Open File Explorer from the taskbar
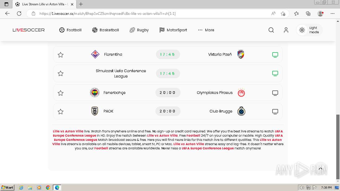The width and height of the screenshot is (340, 191). click(30, 188)
